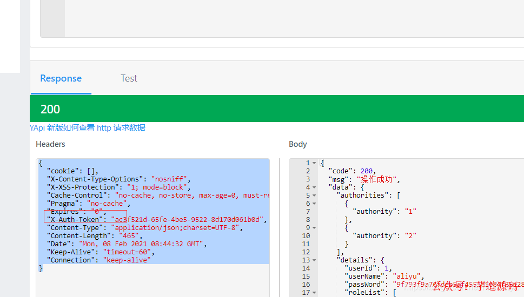Click the "Connection" value keep-alive
The width and height of the screenshot is (524, 297).
127,260
